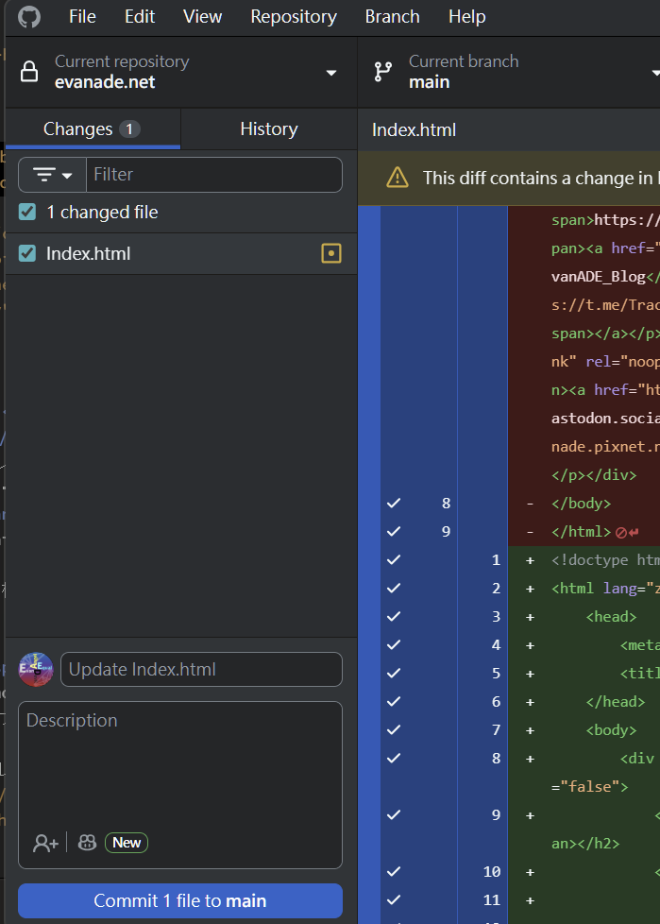660x924 pixels.
Task: Toggle inclusion of added line 9
Action: 394,814
